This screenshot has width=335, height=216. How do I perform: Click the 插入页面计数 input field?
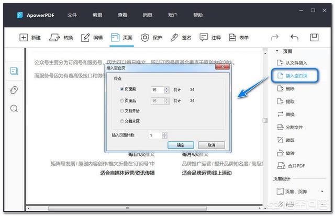(155, 135)
